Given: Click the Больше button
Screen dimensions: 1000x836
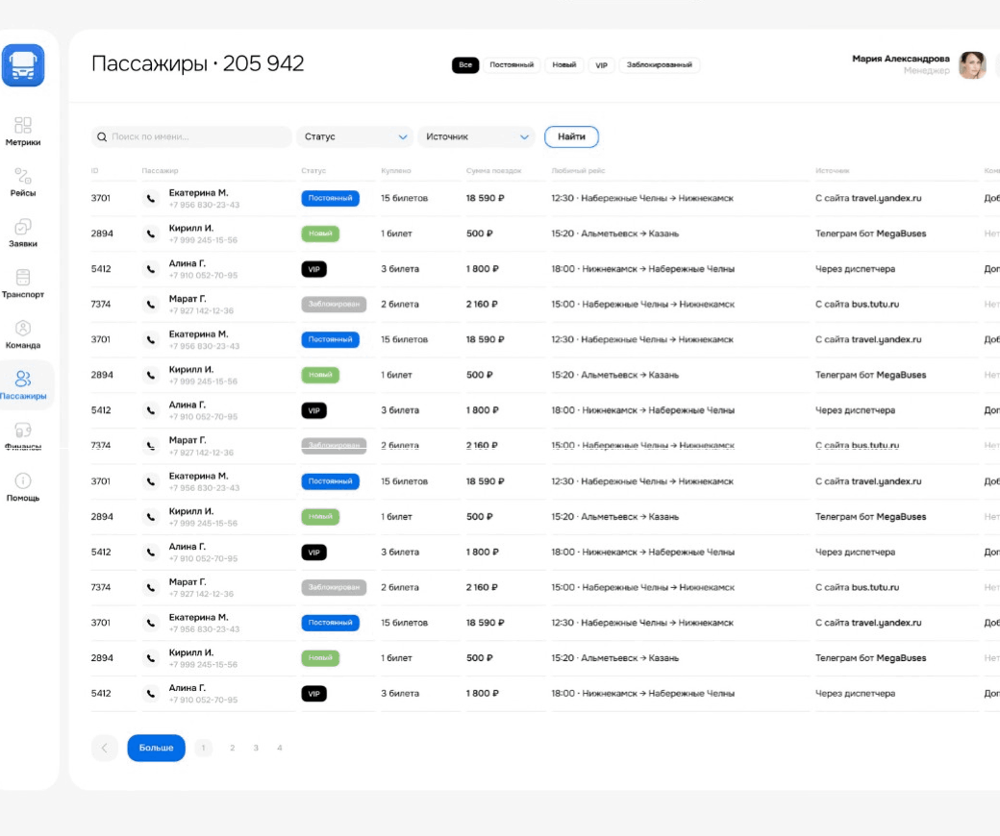Looking at the screenshot, I should [156, 748].
